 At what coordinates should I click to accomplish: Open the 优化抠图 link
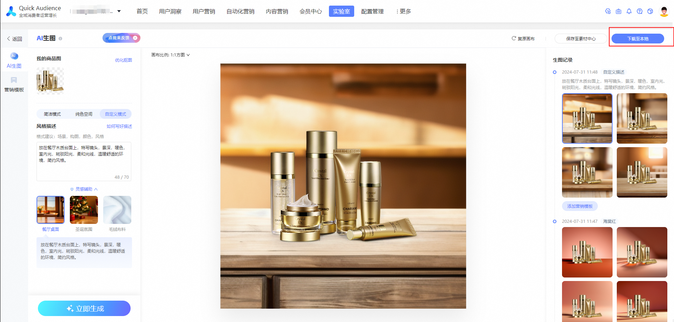(124, 60)
